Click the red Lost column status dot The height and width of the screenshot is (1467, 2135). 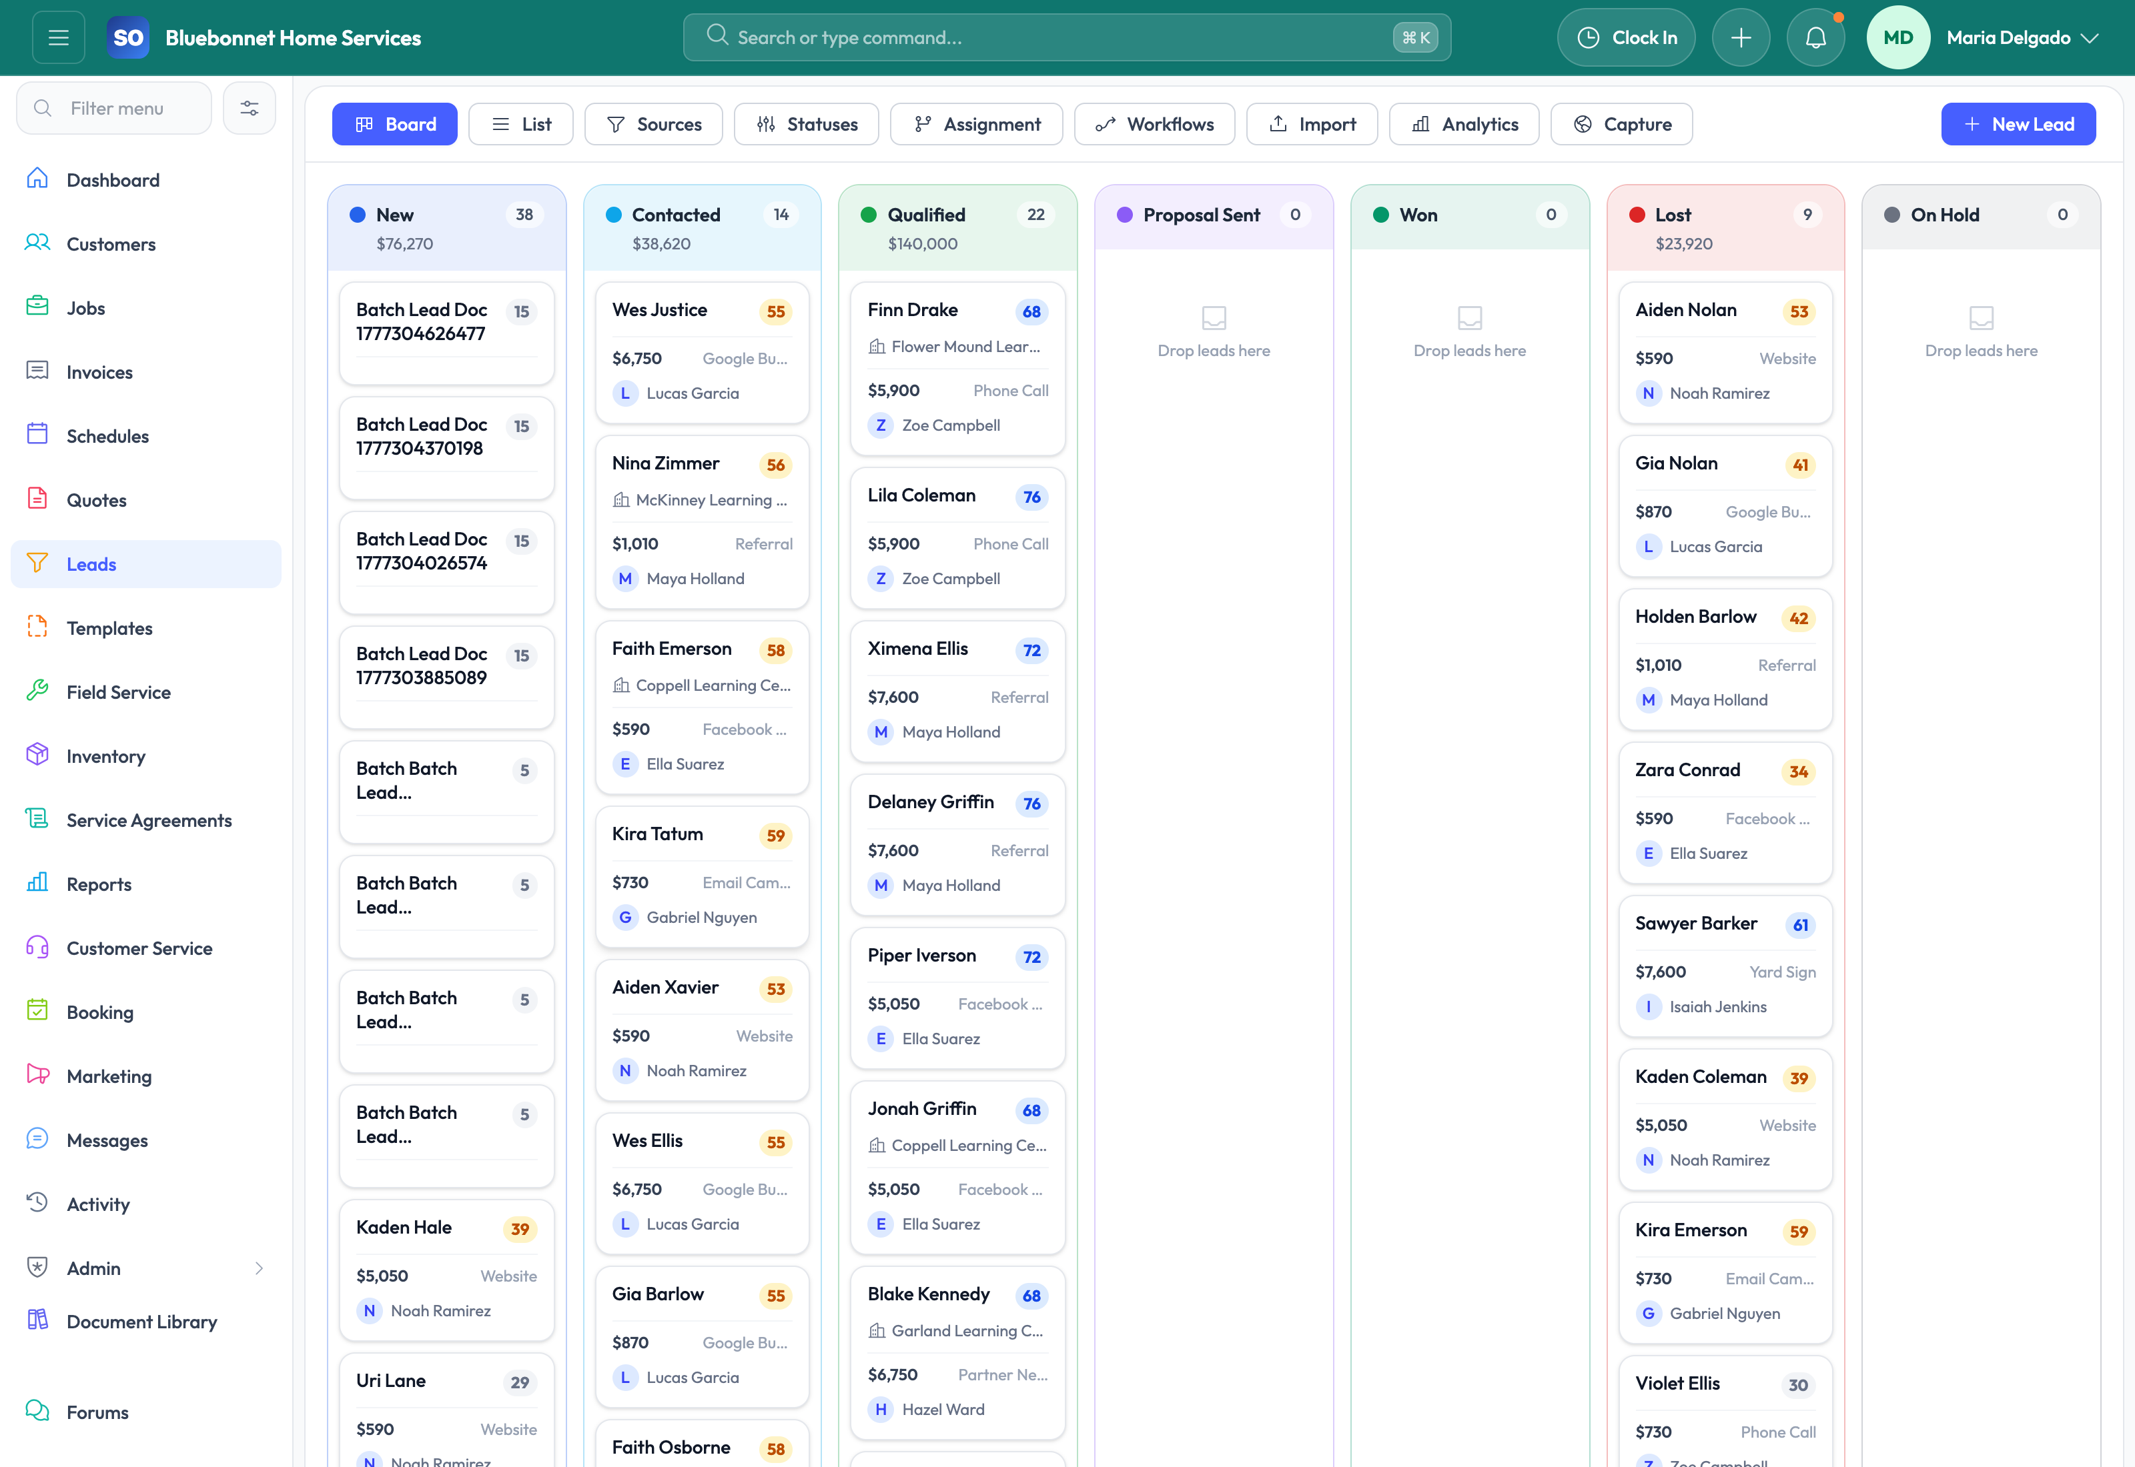coord(1637,215)
